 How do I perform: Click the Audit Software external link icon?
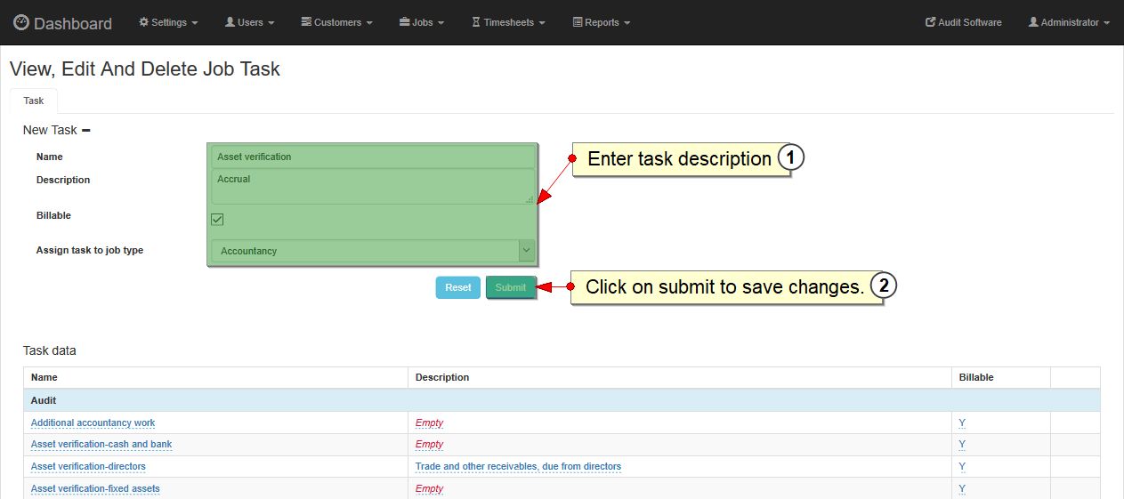point(931,22)
